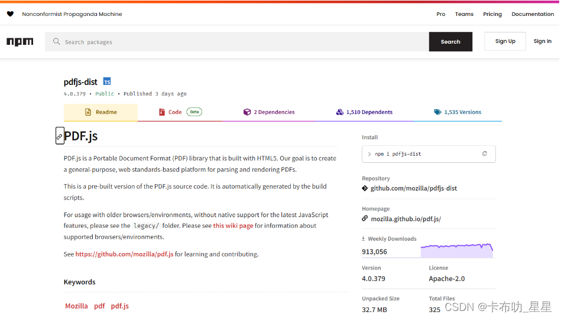Click 'Nonconformist Propaganda Machine' text
Image resolution: width=561 pixels, height=318 pixels.
point(72,14)
